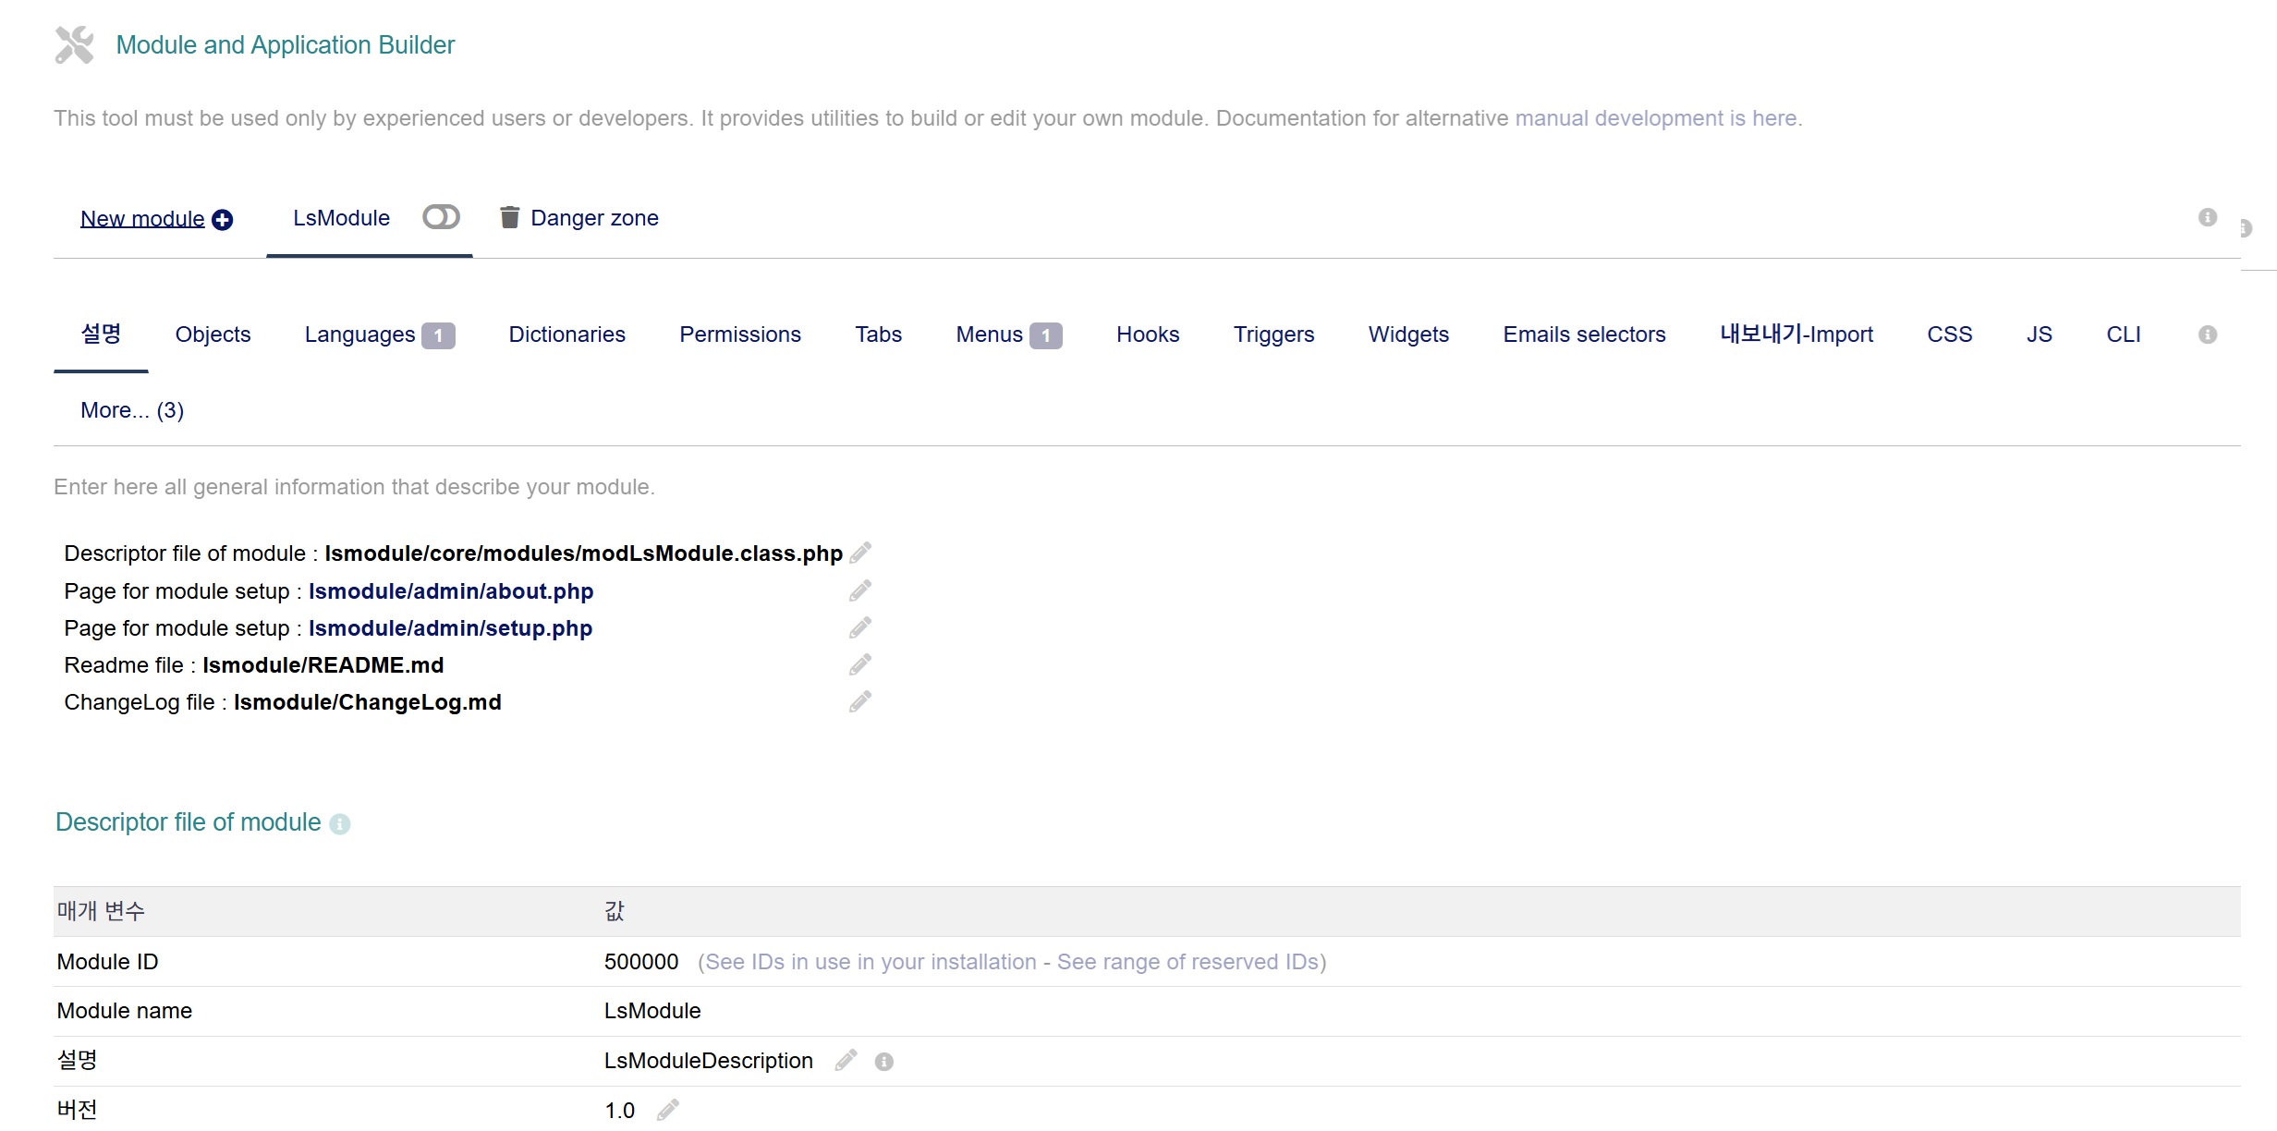Open the Menus tab
Image resolution: width=2277 pixels, height=1131 pixels.
tap(989, 334)
